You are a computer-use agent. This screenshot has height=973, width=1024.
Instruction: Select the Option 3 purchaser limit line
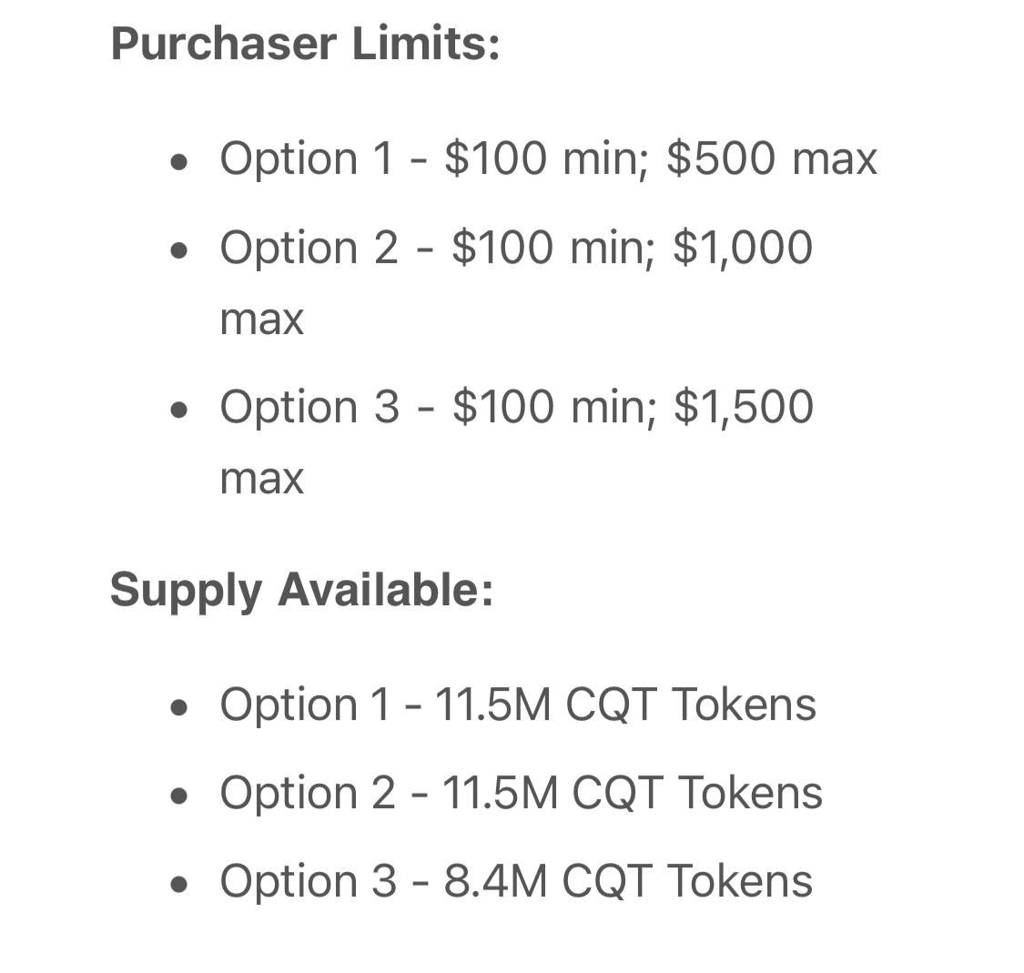(517, 442)
